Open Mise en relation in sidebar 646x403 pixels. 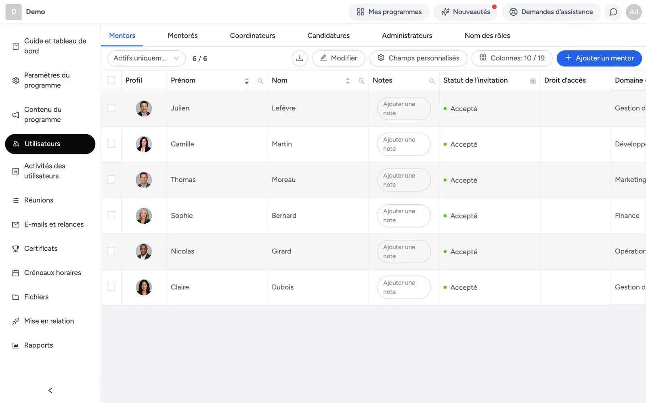[50, 321]
